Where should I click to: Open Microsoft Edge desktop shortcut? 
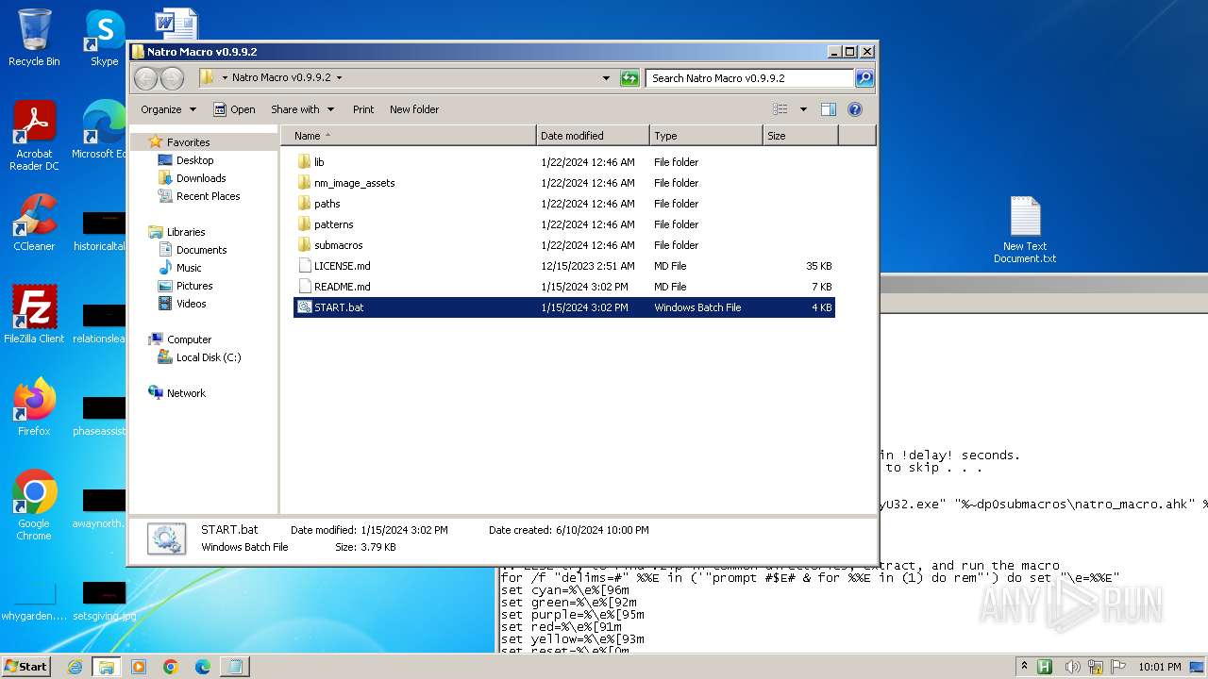pos(104,130)
